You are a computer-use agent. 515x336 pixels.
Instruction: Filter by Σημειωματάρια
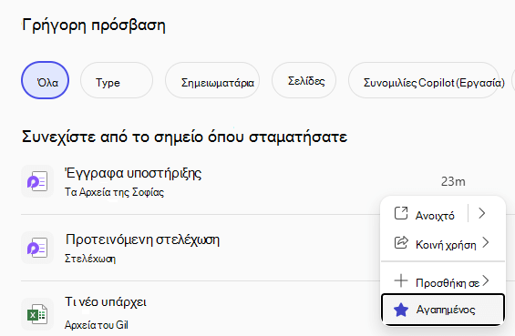[x=212, y=80]
